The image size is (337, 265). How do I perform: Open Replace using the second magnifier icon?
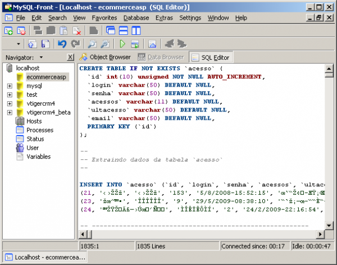pos(105,44)
